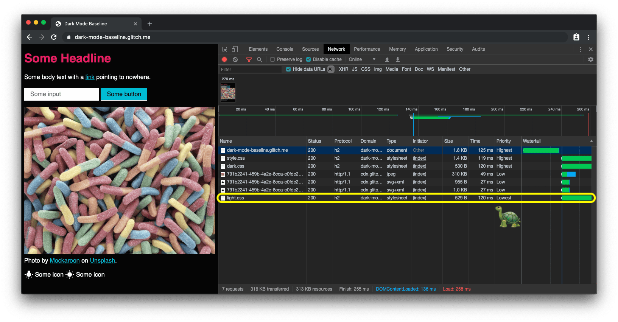
Task: Toggle the network filter funnel icon
Action: click(249, 59)
